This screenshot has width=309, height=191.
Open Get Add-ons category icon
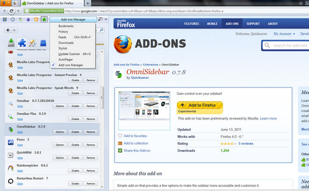11,43
